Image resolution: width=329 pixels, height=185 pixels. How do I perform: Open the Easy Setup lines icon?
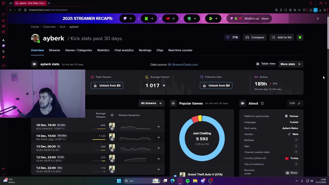coord(325,10)
